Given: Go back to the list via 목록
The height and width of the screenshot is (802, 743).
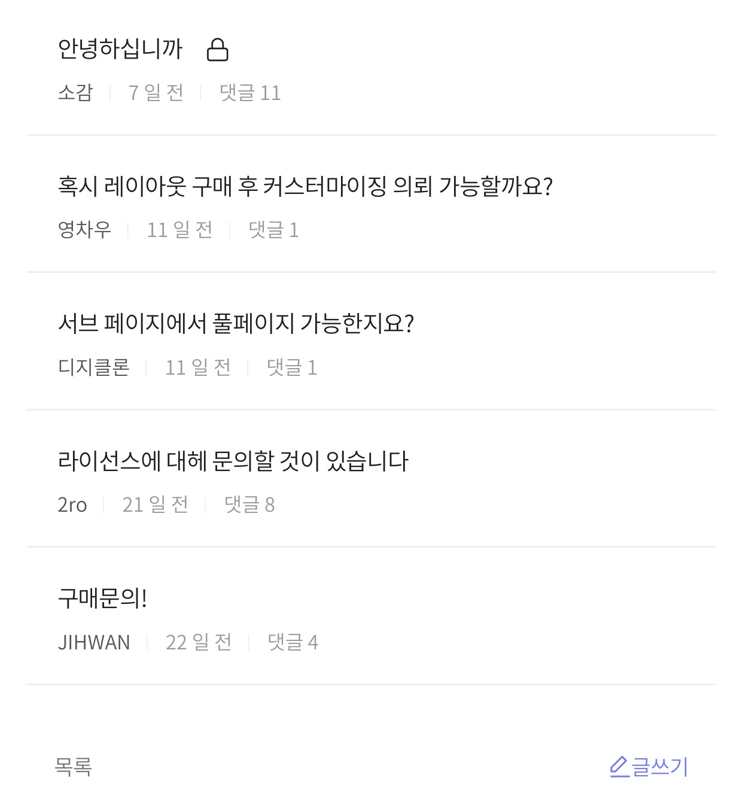Looking at the screenshot, I should (73, 767).
